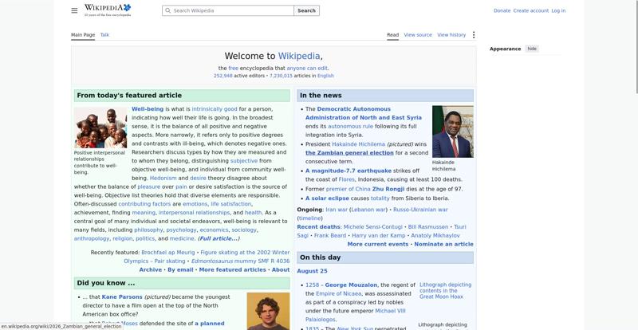Click the Log in link

[x=558, y=10]
